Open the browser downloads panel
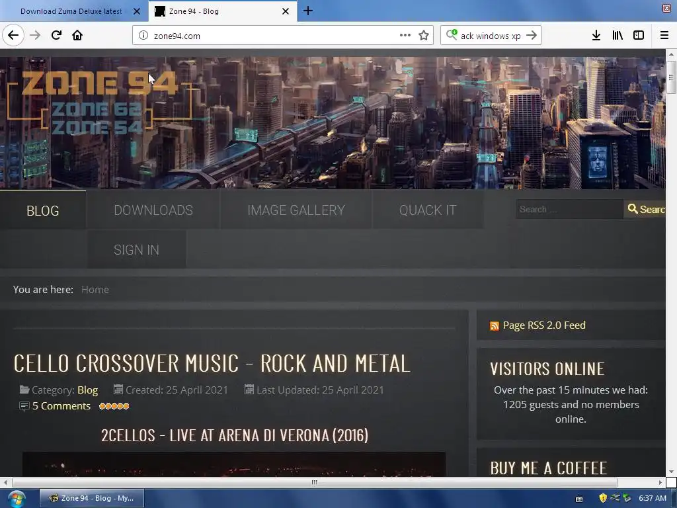The height and width of the screenshot is (508, 677). (596, 35)
